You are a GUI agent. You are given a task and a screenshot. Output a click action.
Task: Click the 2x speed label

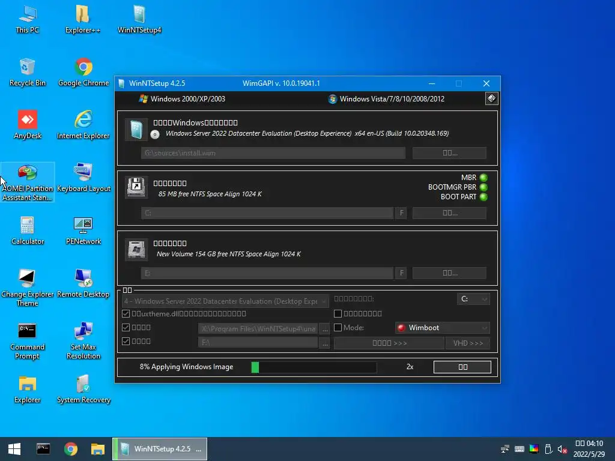pyautogui.click(x=410, y=367)
